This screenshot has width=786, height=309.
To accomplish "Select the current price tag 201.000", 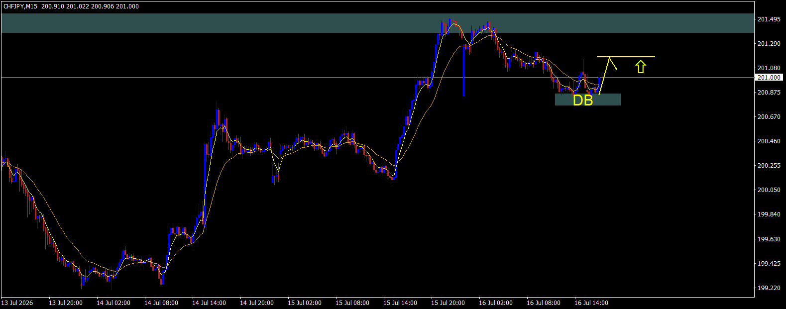I will click(769, 78).
